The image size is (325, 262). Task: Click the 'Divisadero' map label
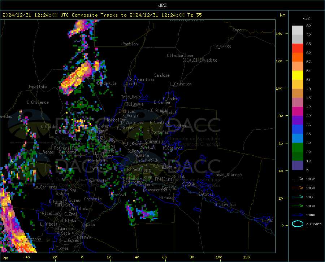tap(176, 126)
